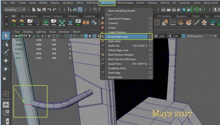Screen dimensions: 220x125
Task: Open the Mesh Tools menu
Action: click(108, 3)
